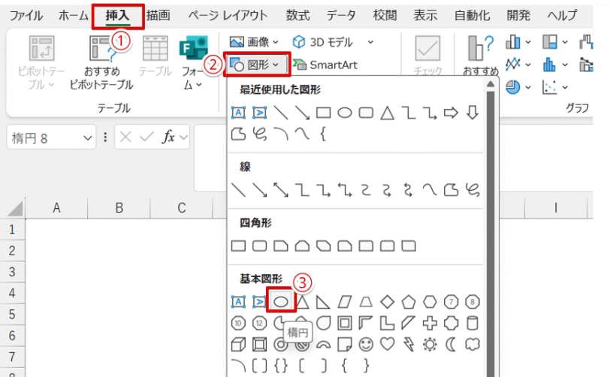Insert the block arc shape
610x377 pixels.
pyautogui.click(x=323, y=345)
